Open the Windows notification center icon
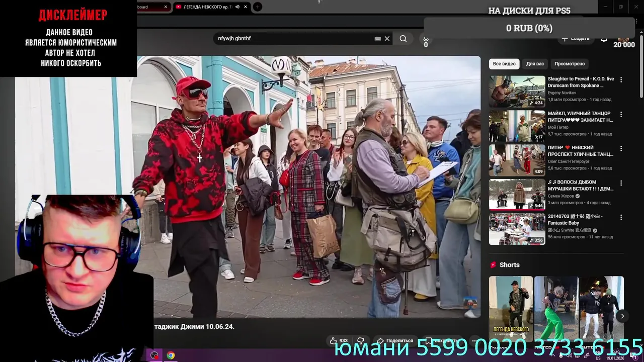Viewport: 644px width, 362px height. tap(634, 355)
